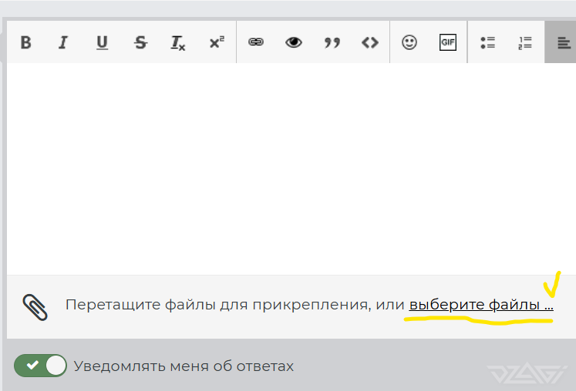Screen dimensions: 576x391
Task: Open the GIF selector
Action: (x=448, y=42)
